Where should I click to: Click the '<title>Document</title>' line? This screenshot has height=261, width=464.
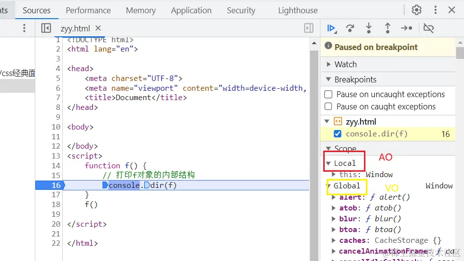(136, 98)
